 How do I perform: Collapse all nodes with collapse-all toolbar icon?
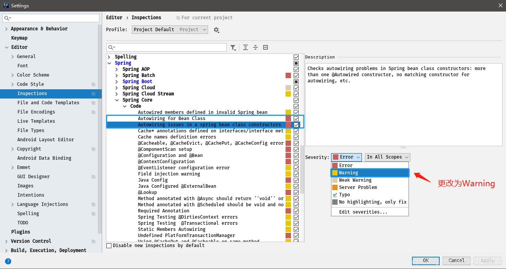[256, 47]
